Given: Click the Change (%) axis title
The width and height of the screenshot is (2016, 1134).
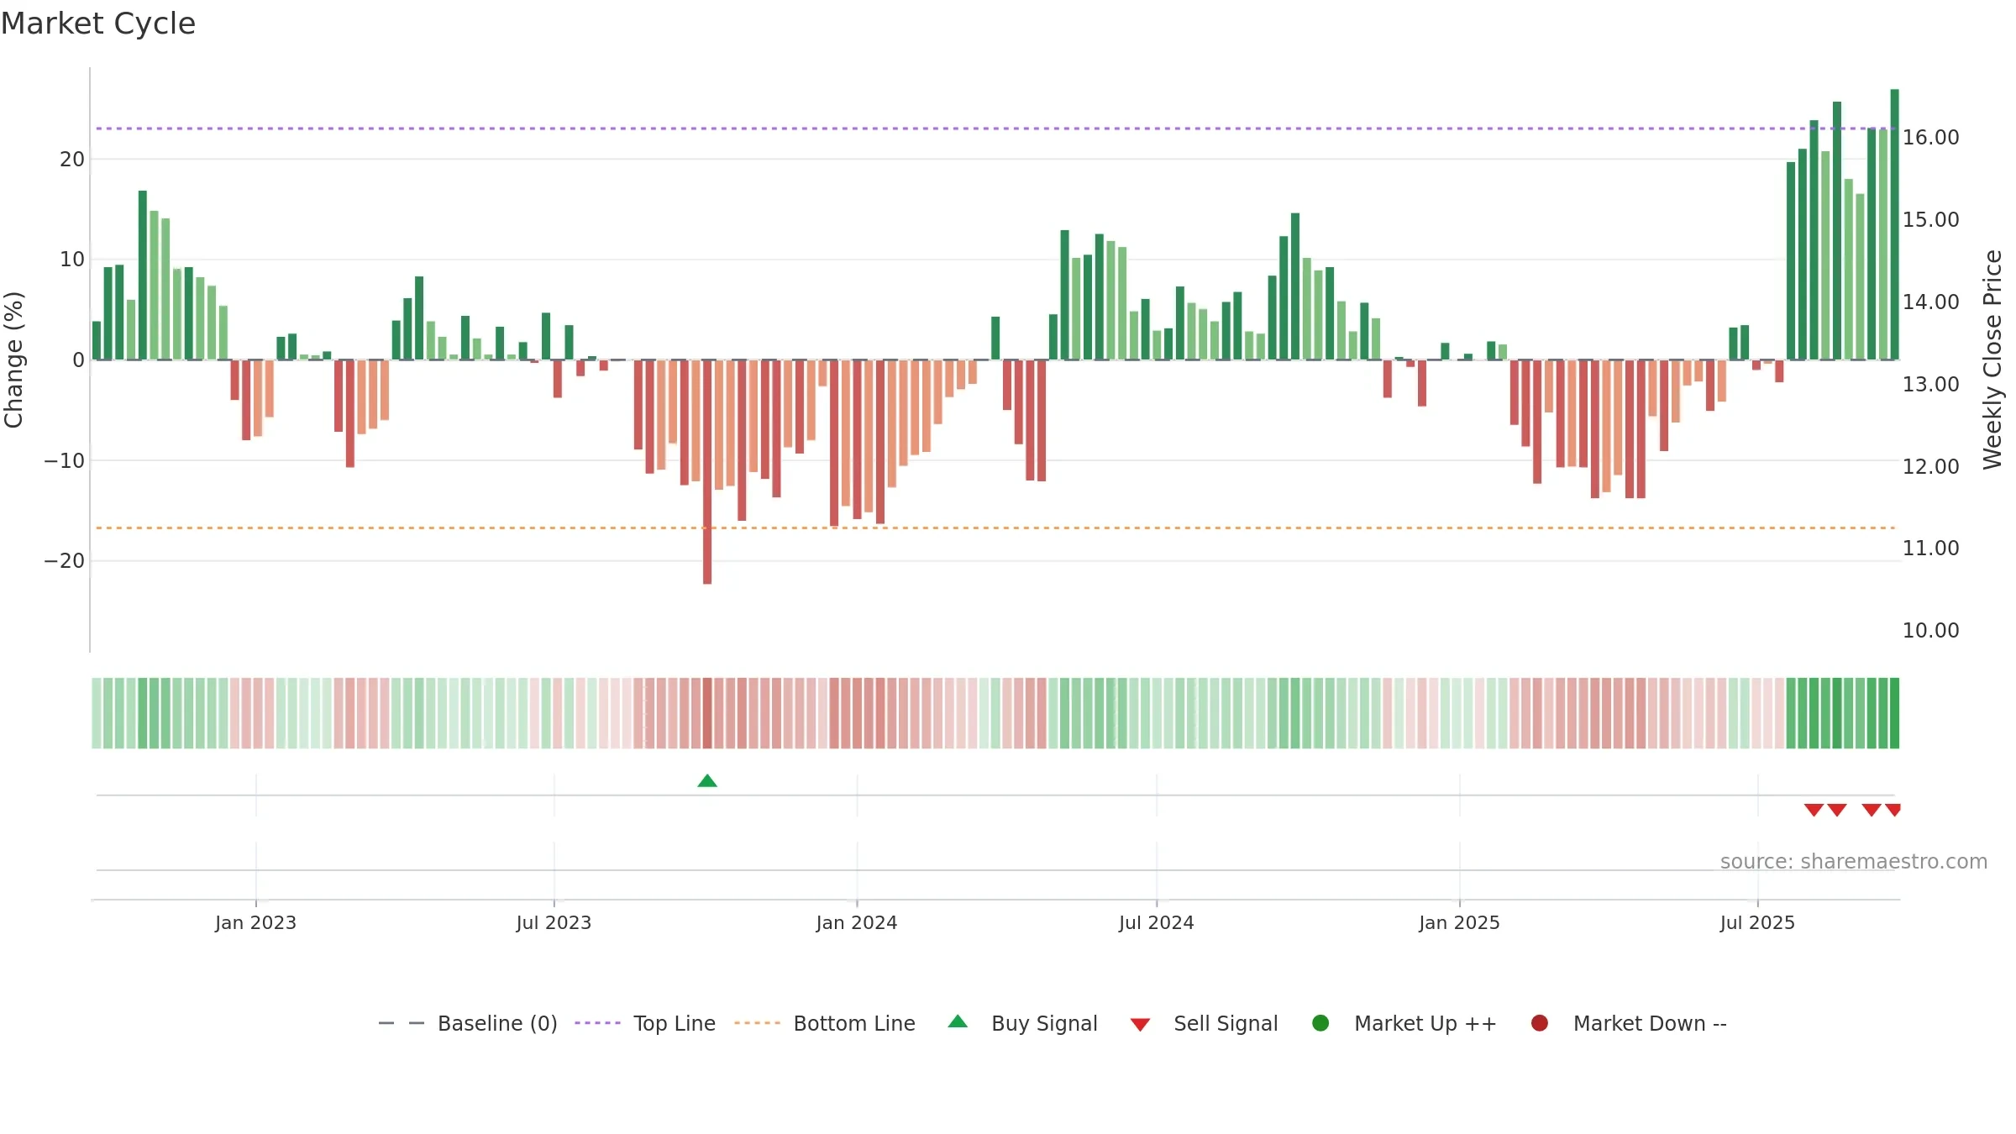Looking at the screenshot, I should 13,360.
